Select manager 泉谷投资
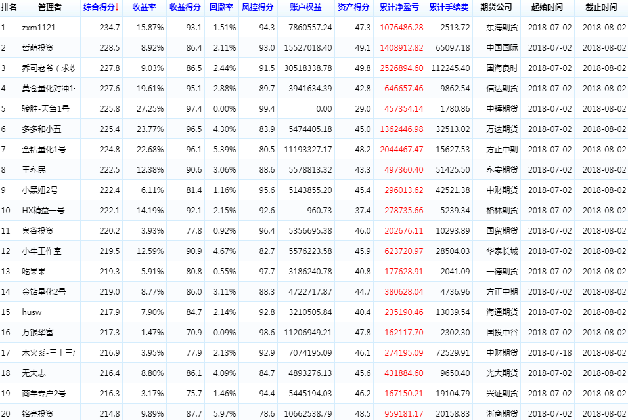This screenshot has height=420, width=628. point(37,231)
